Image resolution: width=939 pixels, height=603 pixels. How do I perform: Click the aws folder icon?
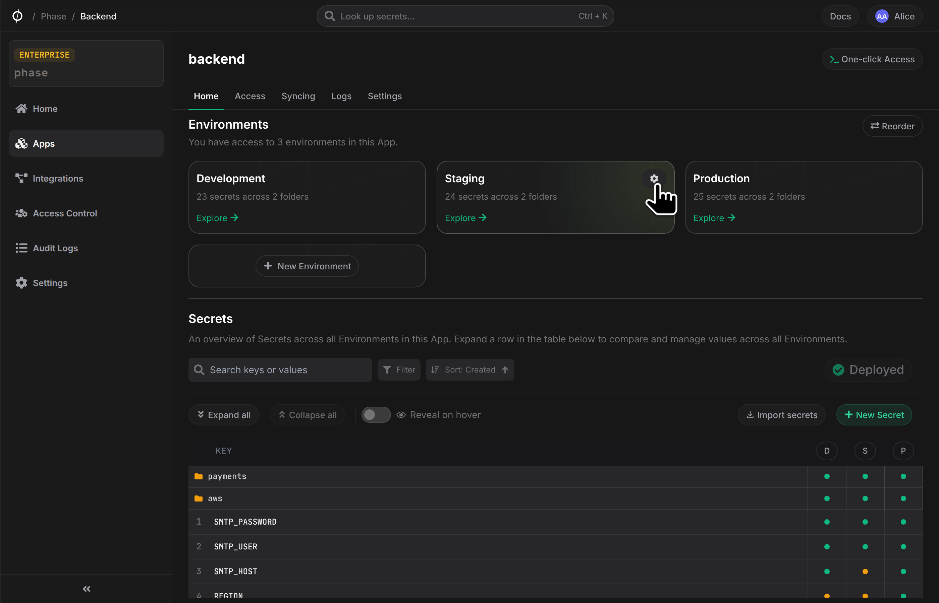tap(199, 498)
